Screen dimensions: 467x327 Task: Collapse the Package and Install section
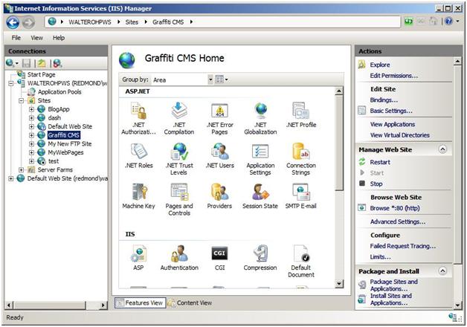(442, 271)
